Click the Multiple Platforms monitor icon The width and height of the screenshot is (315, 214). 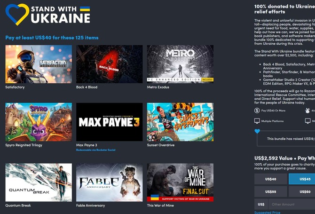pos(257,121)
